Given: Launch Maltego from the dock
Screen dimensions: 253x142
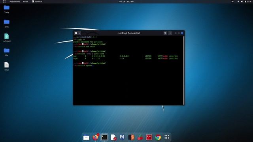Looking at the screenshot, I should tap(122, 137).
